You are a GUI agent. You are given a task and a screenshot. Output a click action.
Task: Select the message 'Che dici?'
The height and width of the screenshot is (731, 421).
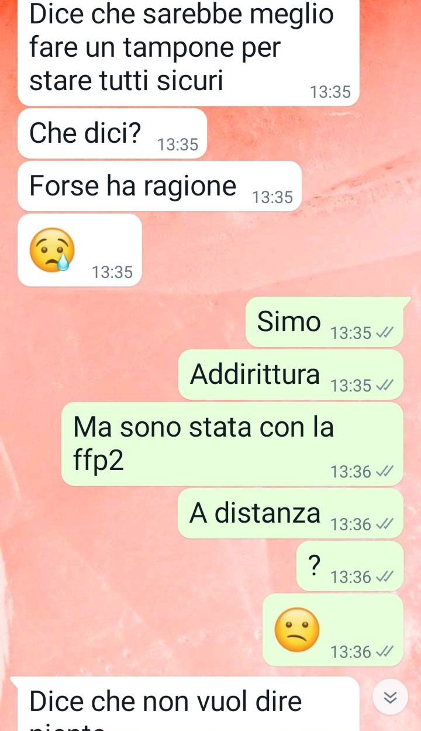click(x=113, y=133)
